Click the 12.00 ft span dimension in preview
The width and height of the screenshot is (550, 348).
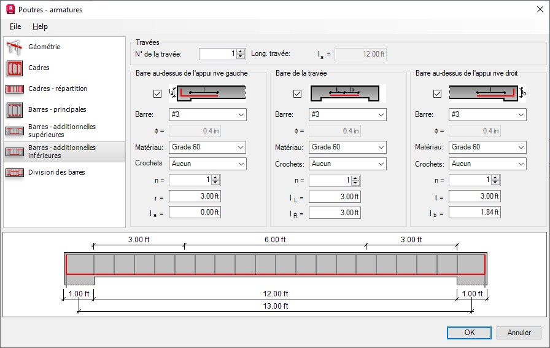point(276,294)
